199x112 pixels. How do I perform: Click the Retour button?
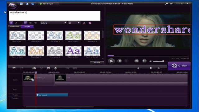click(97, 62)
